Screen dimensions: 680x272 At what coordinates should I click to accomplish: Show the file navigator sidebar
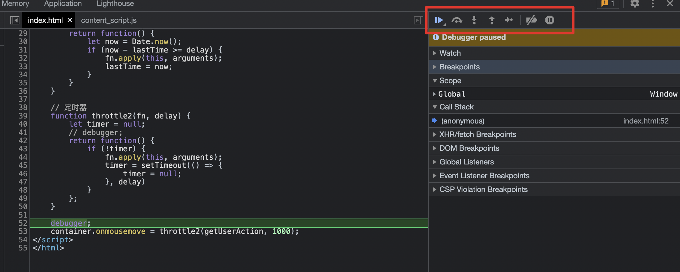pyautogui.click(x=14, y=20)
